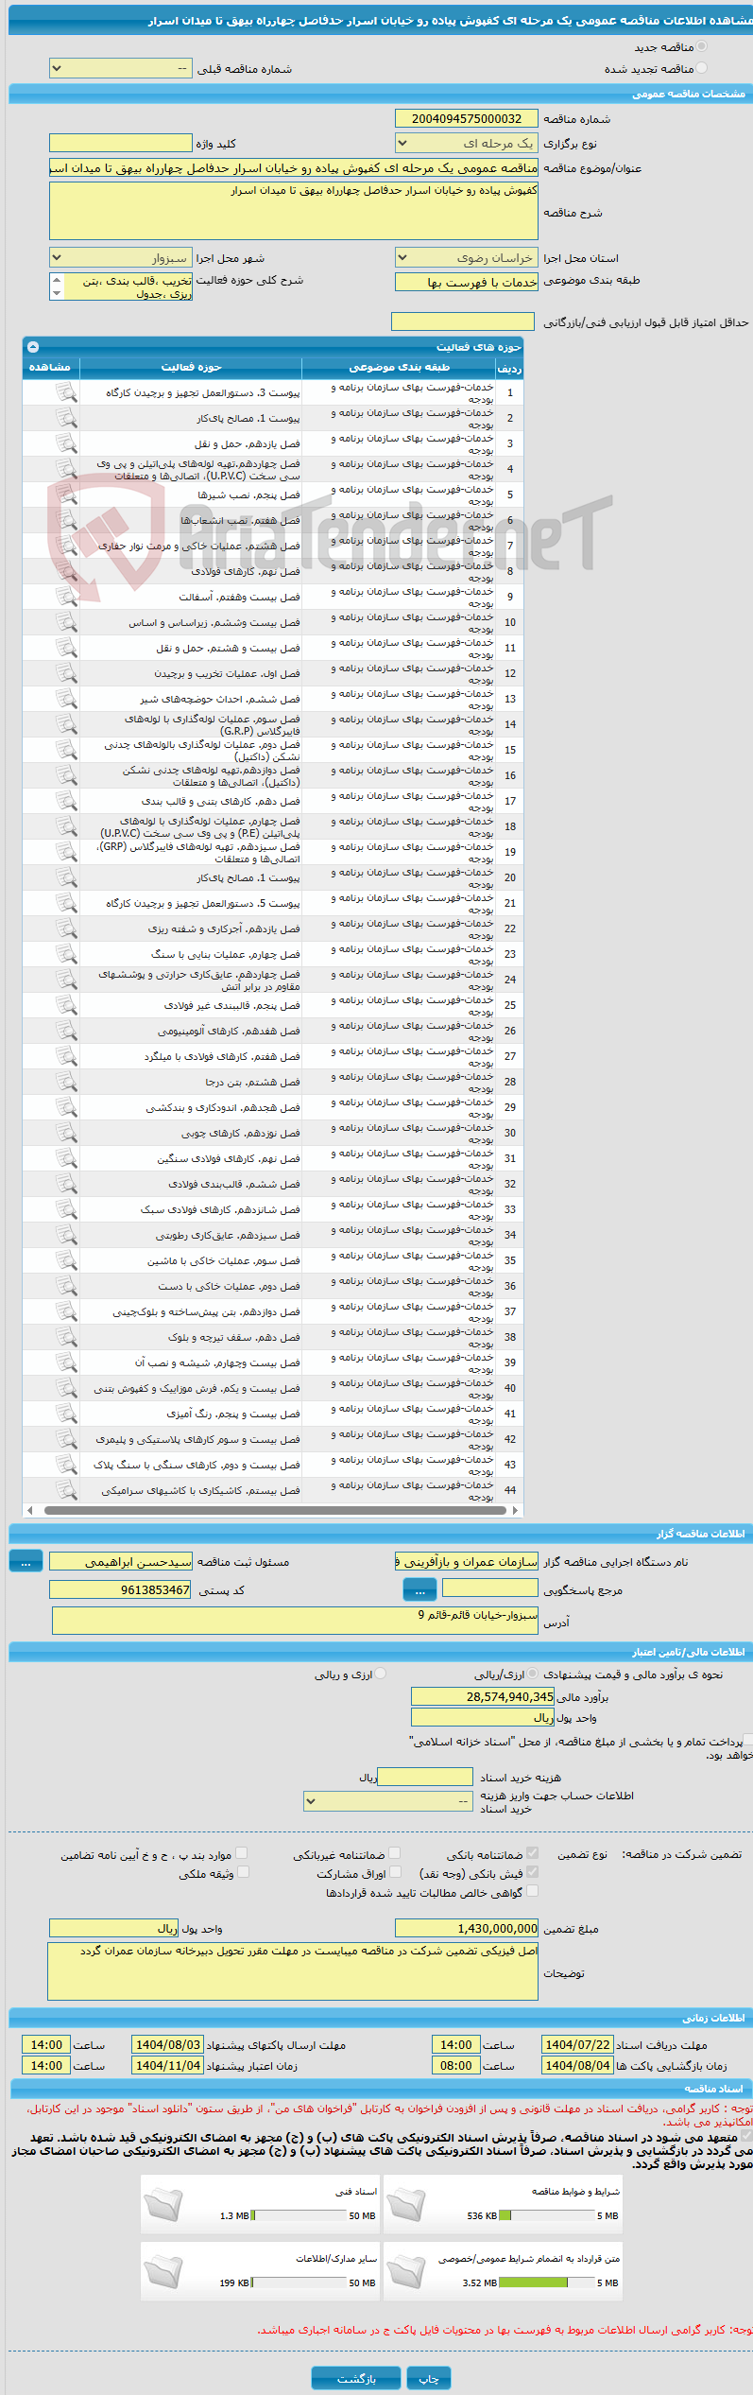The width and height of the screenshot is (753, 2395).
Task: Toggle فیش بانکی (وجه نقد) checkbox
Action: pos(532,1872)
